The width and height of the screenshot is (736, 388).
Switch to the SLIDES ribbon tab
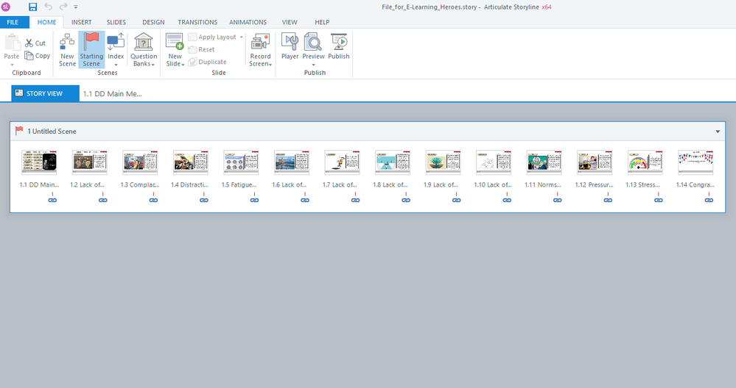pyautogui.click(x=116, y=22)
